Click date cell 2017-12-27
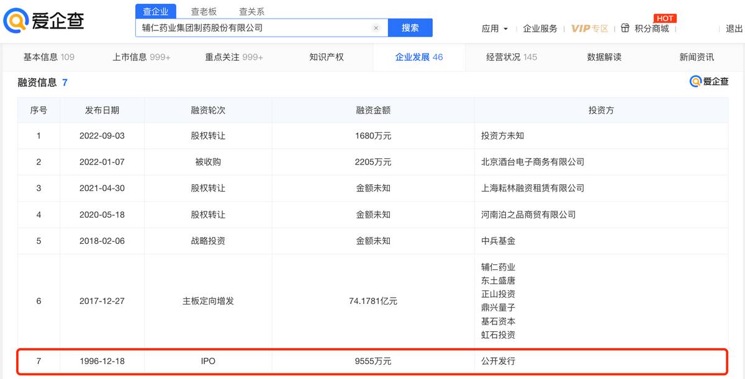 (x=102, y=301)
